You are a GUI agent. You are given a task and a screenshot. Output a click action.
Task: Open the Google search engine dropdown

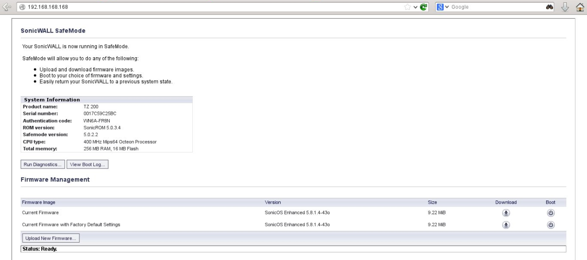click(443, 7)
